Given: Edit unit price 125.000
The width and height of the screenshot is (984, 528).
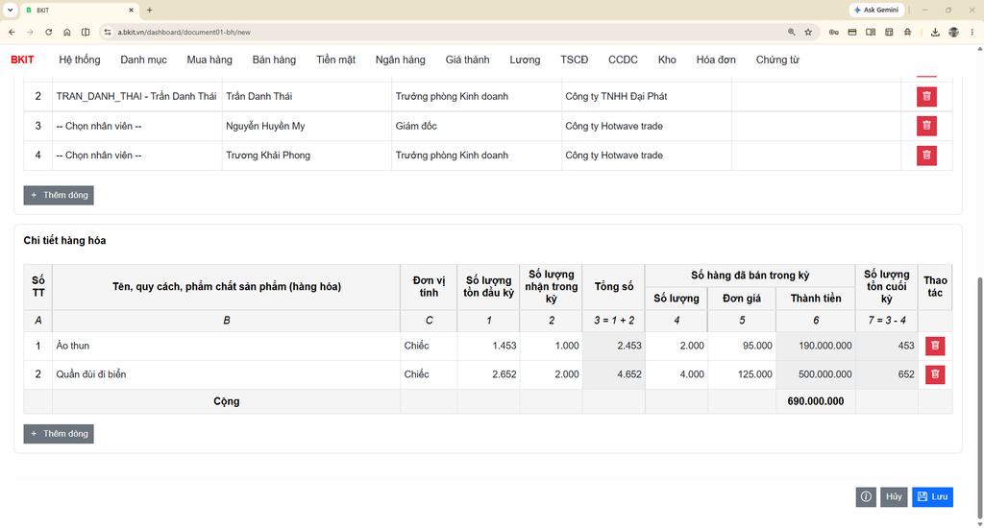Looking at the screenshot, I should [742, 374].
